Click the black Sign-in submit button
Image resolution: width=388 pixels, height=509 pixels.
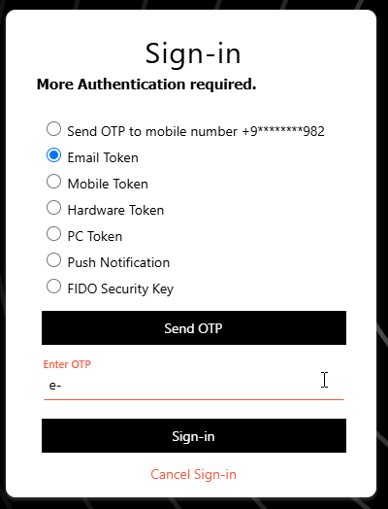pyautogui.click(x=194, y=435)
